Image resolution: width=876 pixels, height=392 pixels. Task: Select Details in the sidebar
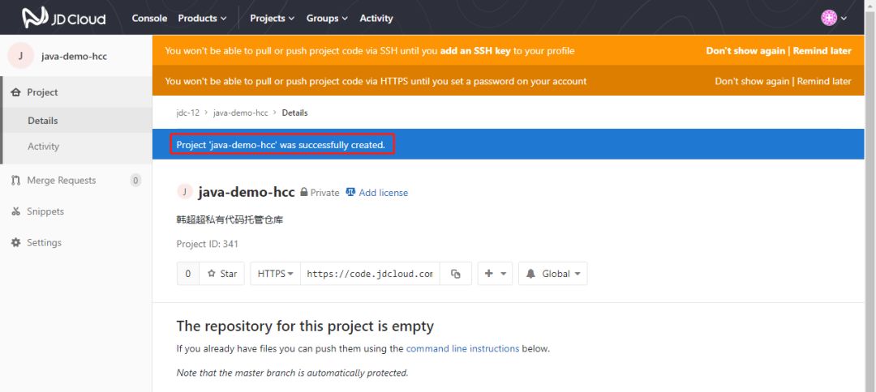(x=43, y=121)
